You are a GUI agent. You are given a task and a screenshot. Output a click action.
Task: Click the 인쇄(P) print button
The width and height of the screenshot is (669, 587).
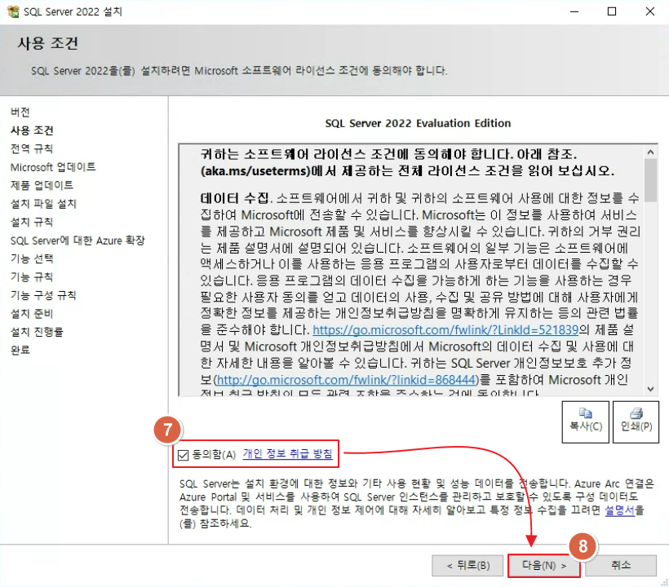[636, 421]
